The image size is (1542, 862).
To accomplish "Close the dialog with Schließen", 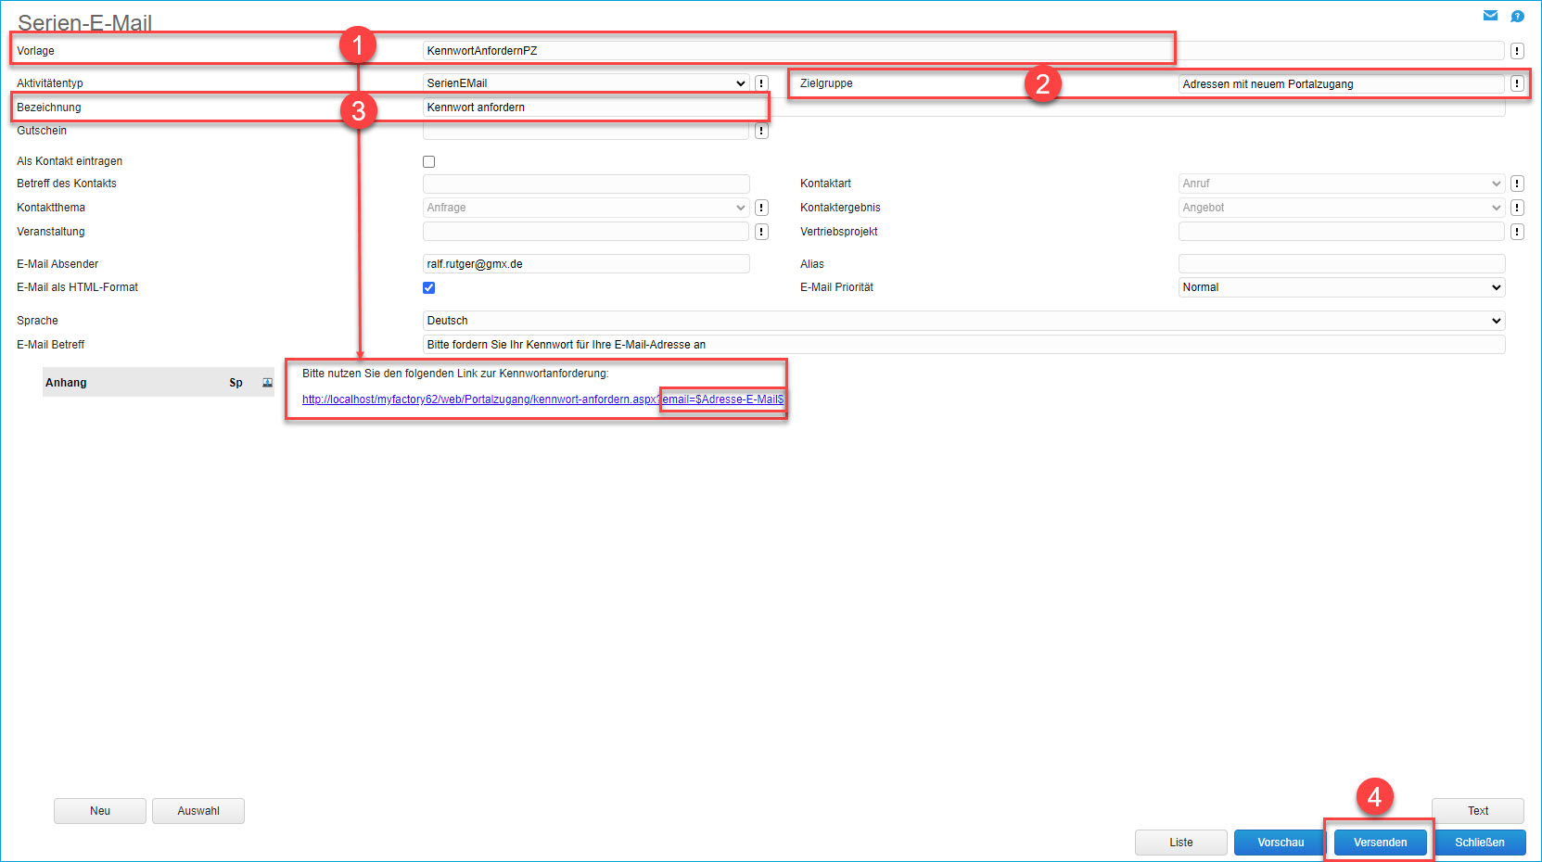I will [1480, 843].
